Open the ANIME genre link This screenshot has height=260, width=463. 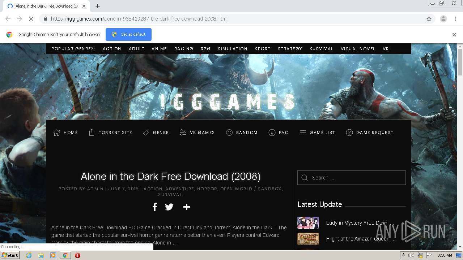(159, 49)
